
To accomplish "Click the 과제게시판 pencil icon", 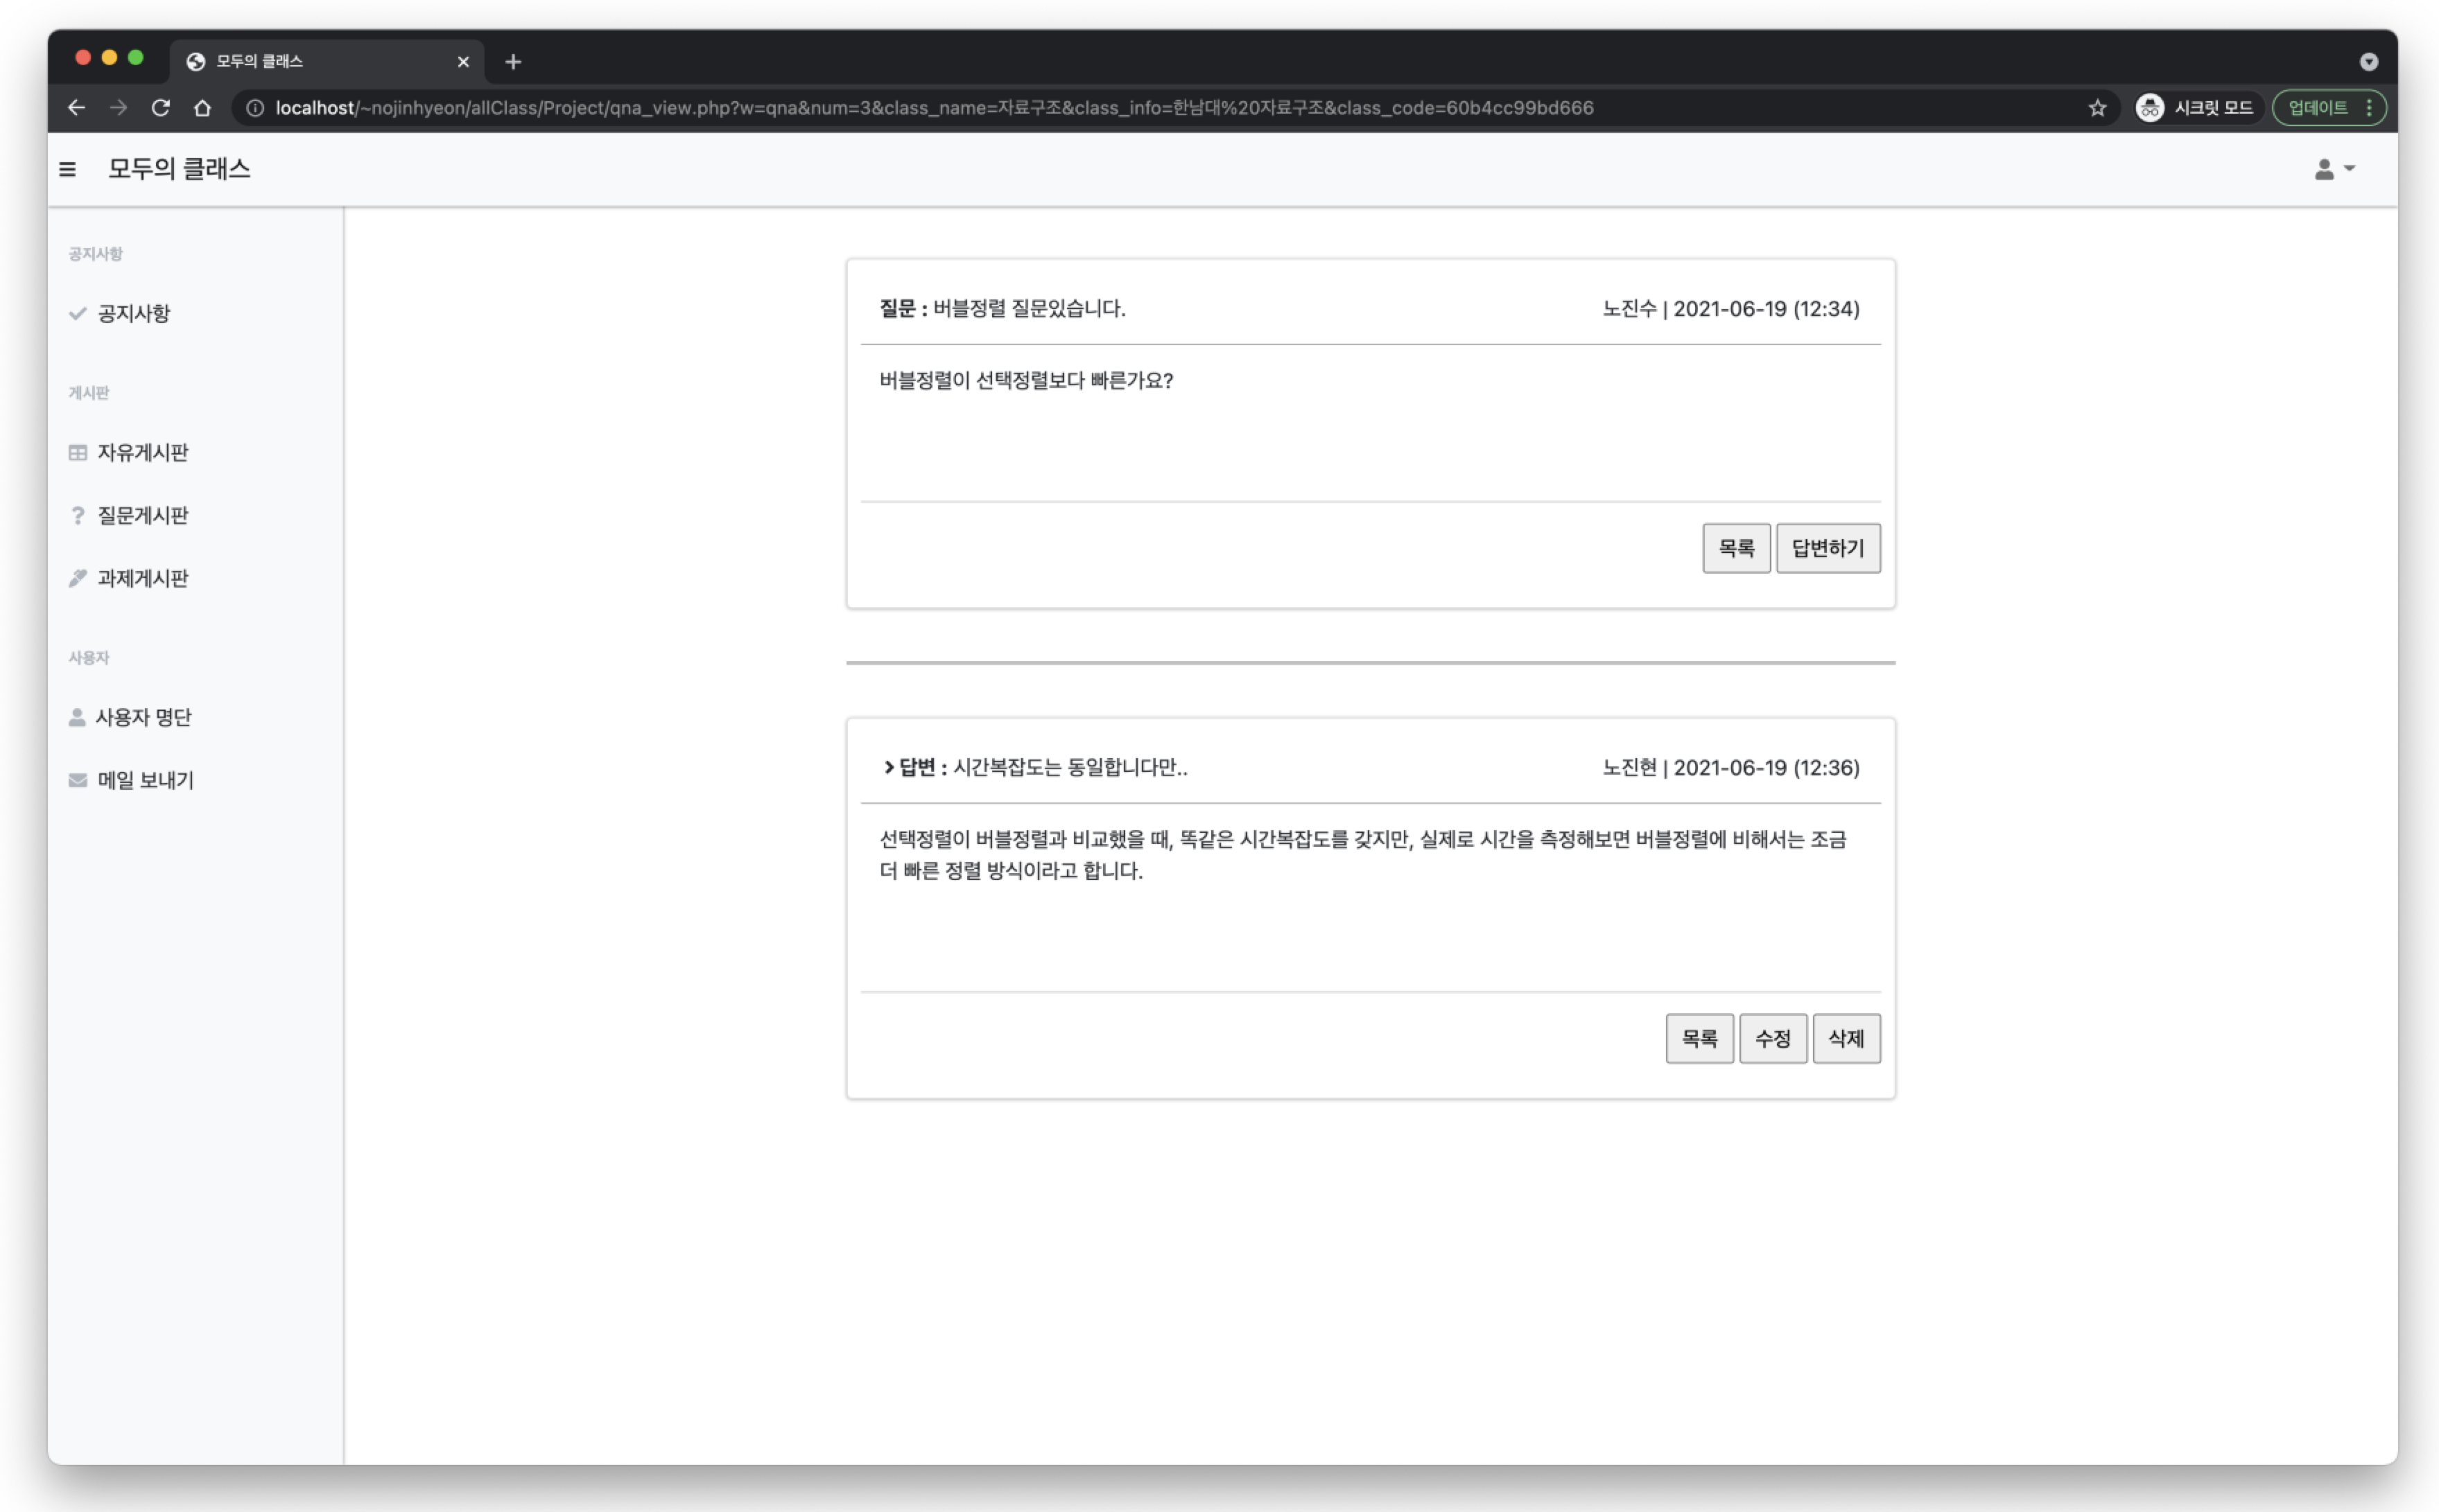I will pos(77,578).
